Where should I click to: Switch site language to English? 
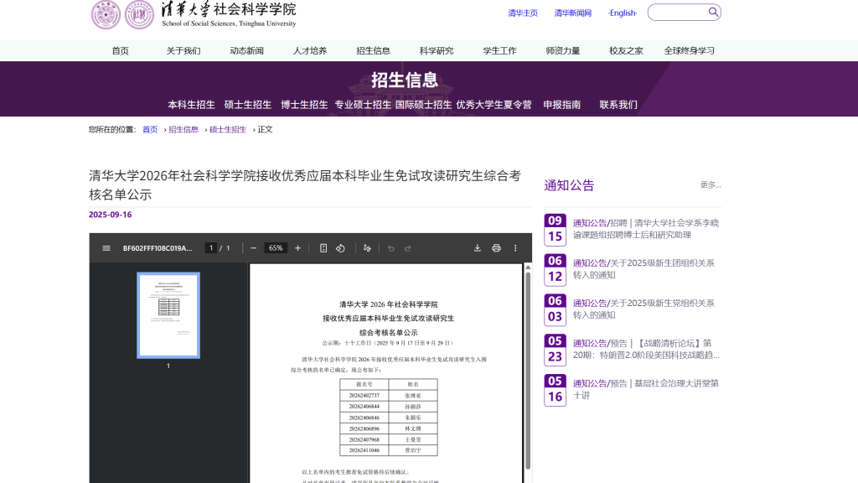click(x=623, y=13)
